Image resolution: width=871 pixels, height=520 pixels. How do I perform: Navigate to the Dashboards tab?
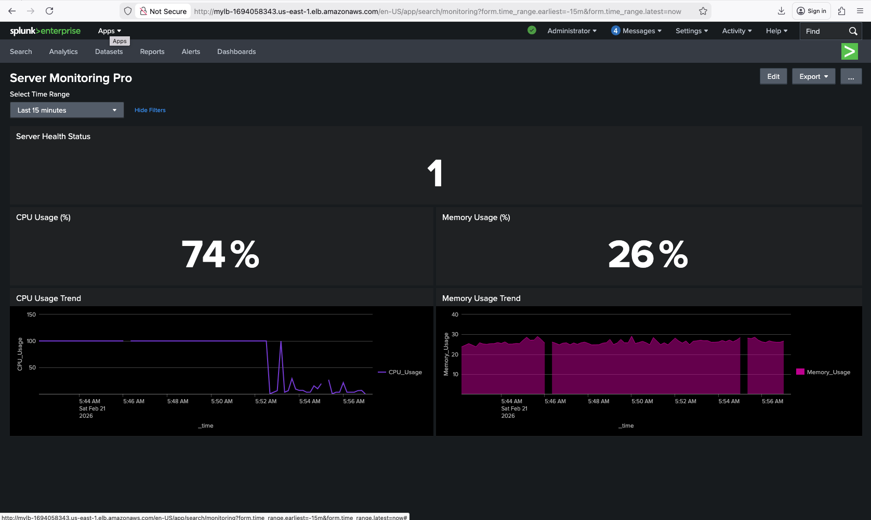coord(236,51)
